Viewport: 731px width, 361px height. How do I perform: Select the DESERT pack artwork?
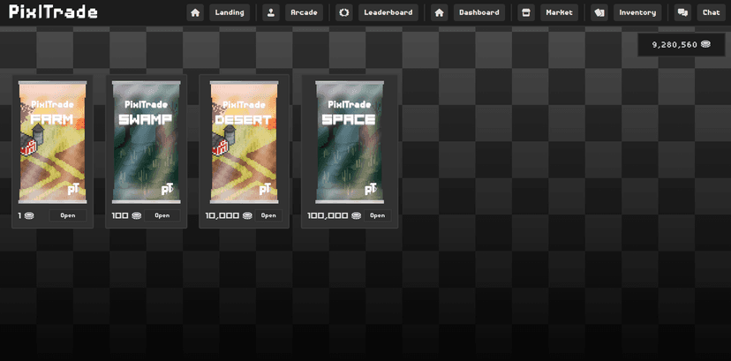pyautogui.click(x=244, y=142)
